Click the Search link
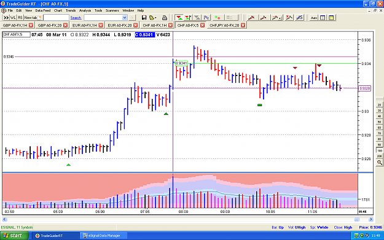Viewport: 384px width, 240px height. [x=76, y=18]
